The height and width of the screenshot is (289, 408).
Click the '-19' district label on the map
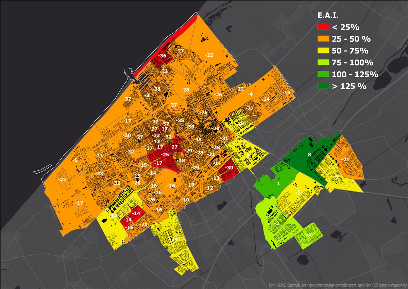[190, 185]
